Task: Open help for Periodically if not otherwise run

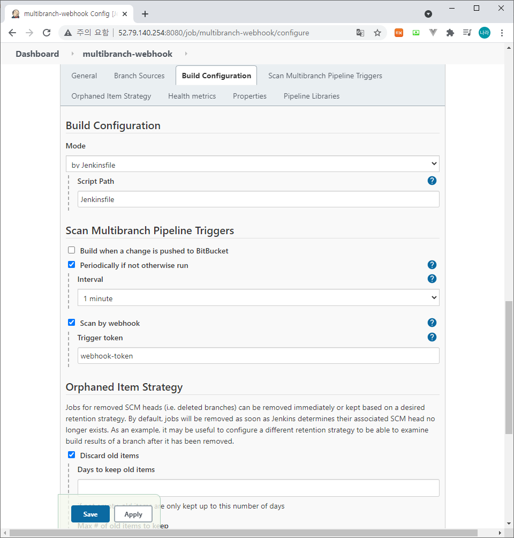Action: (x=432, y=265)
